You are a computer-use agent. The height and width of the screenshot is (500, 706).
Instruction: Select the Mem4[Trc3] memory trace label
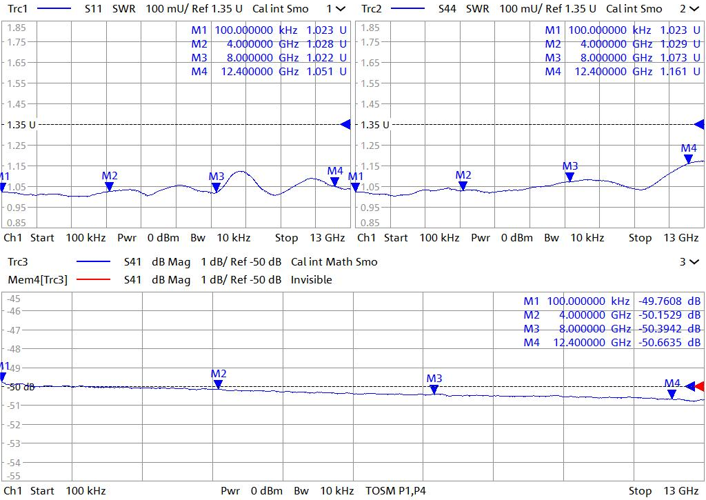pyautogui.click(x=37, y=280)
